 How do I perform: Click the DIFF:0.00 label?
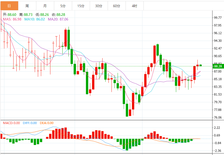click(30, 123)
